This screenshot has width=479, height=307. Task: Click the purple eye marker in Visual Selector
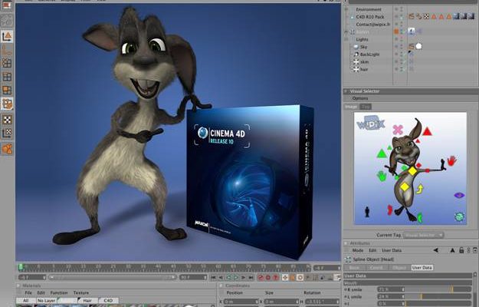[459, 195]
